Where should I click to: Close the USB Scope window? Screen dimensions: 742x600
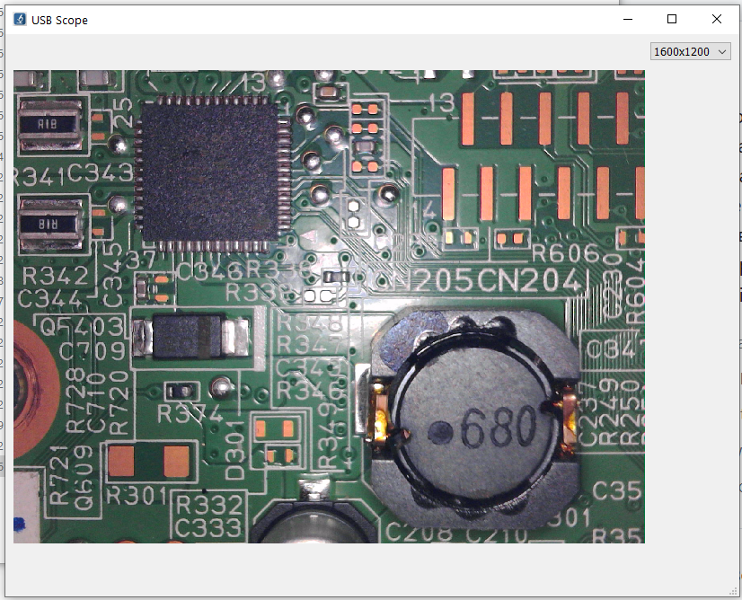[x=716, y=19]
